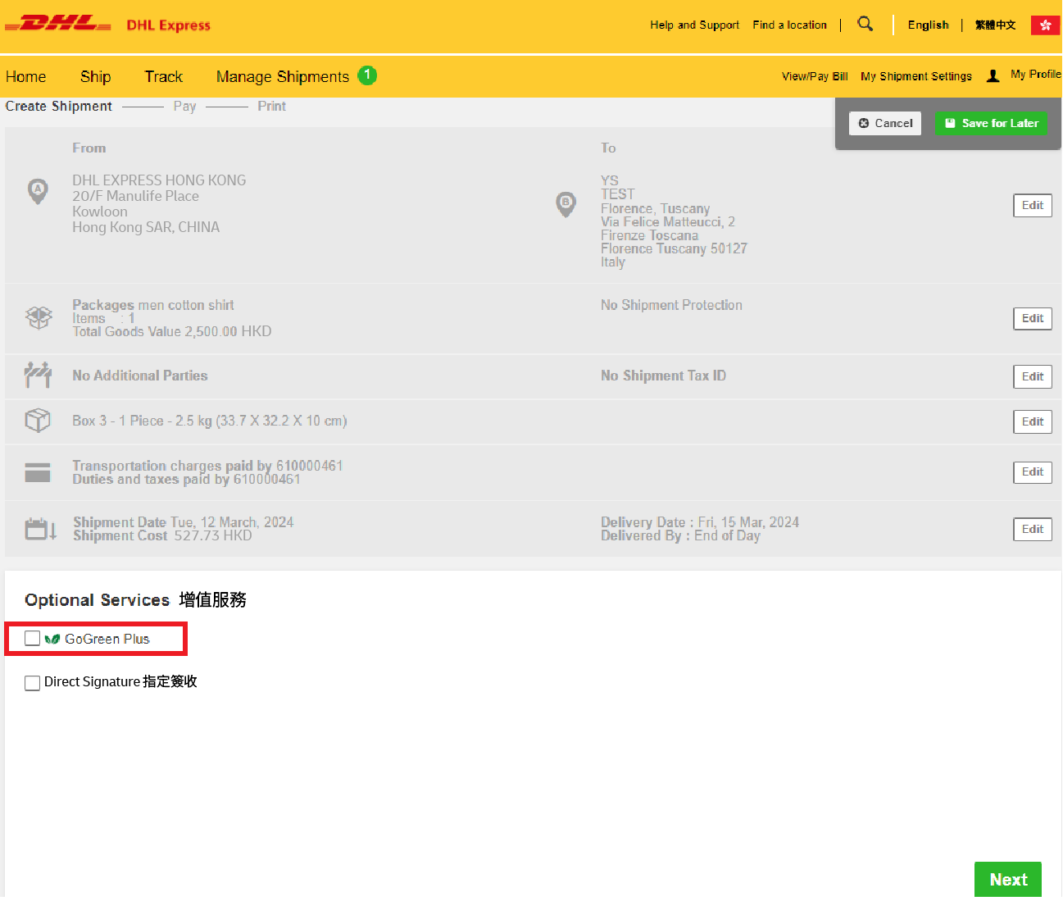Click 'Shipment Cost 527.73 HKD' text
This screenshot has width=1063, height=897.
(162, 535)
